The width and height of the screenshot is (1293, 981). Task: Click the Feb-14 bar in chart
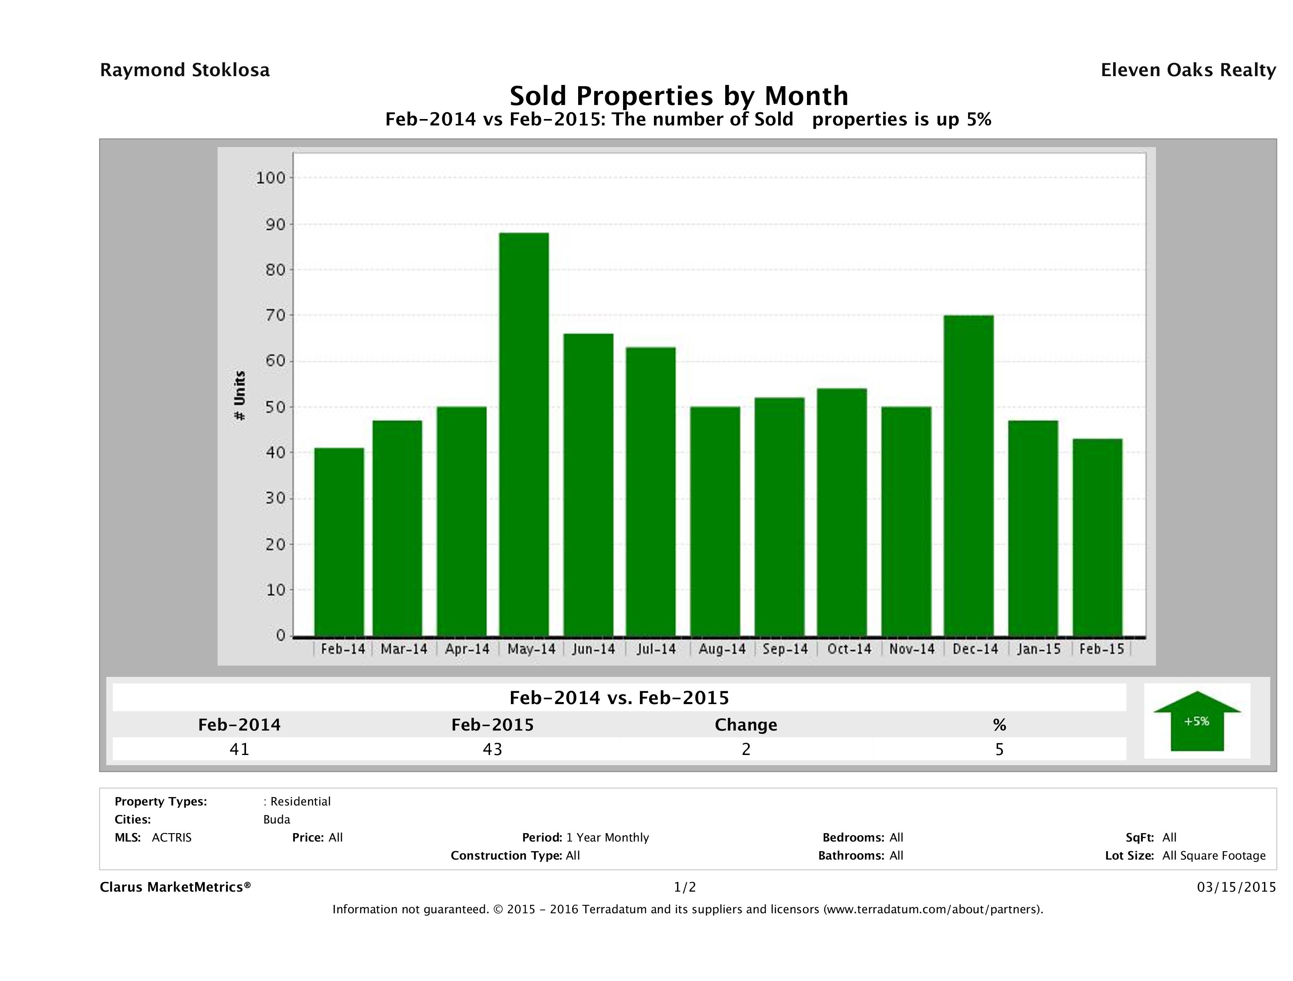pos(339,541)
